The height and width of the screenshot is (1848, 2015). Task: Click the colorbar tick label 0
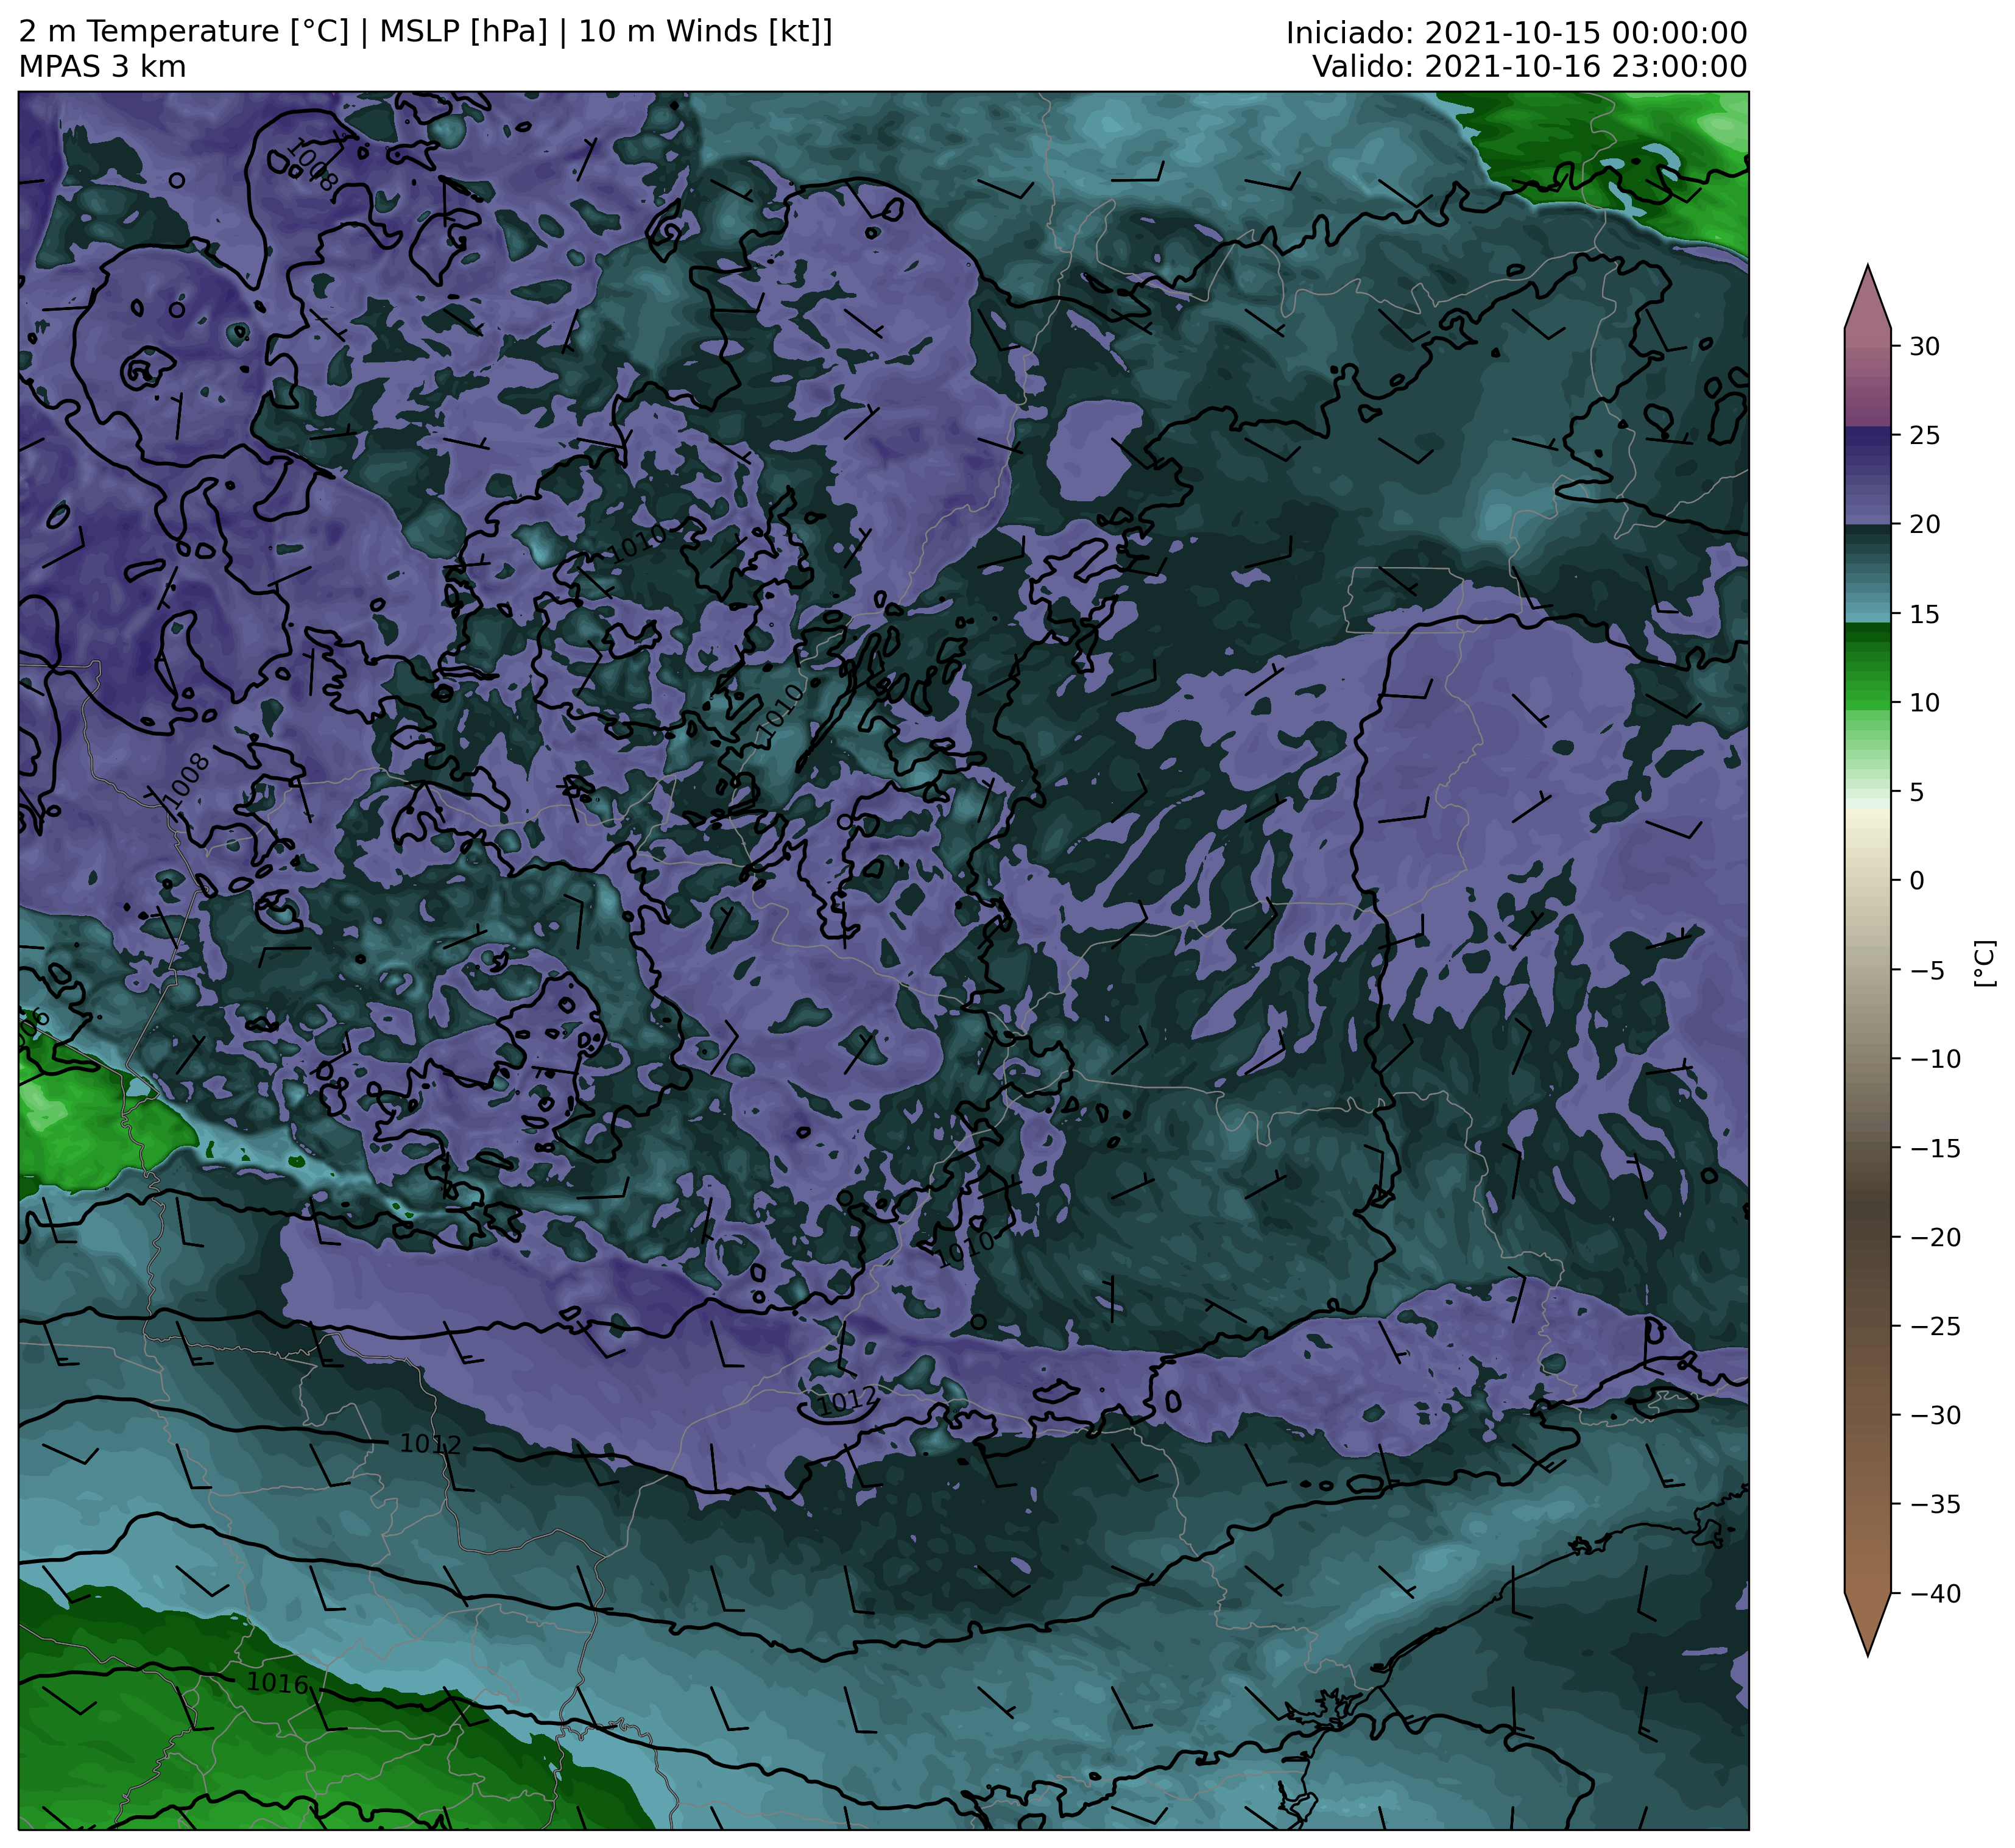[x=1917, y=881]
